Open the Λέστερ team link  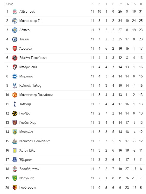[24, 30]
